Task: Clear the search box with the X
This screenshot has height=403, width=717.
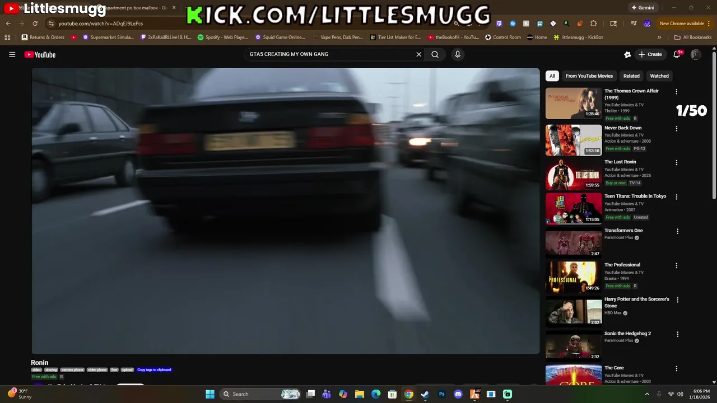Action: tap(418, 54)
